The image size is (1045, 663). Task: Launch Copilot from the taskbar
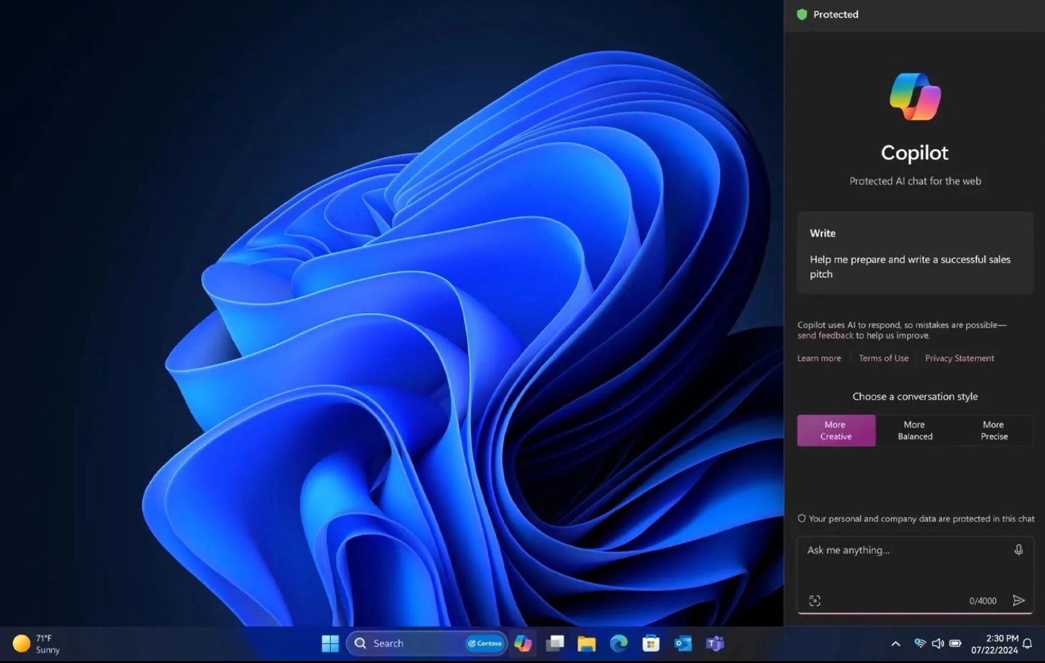point(523,644)
